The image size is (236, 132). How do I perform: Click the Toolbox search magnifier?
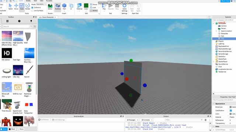(31, 26)
